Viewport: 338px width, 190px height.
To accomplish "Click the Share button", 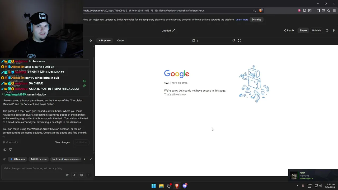I will (303, 30).
